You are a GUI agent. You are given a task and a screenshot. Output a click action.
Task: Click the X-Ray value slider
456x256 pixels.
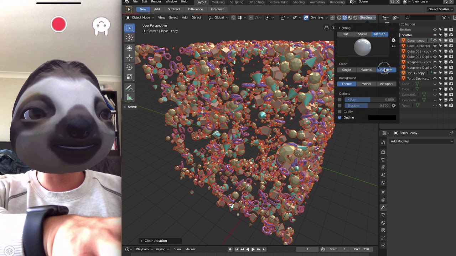[x=370, y=100]
